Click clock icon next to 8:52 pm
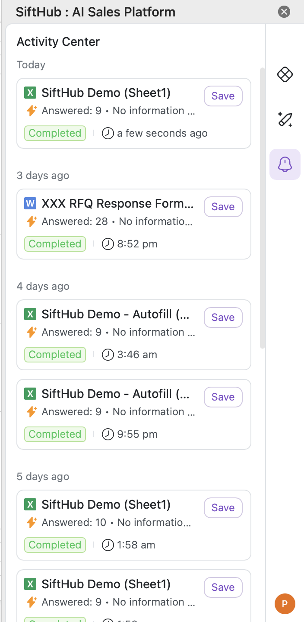Screen dimensions: 304x622 (108, 244)
